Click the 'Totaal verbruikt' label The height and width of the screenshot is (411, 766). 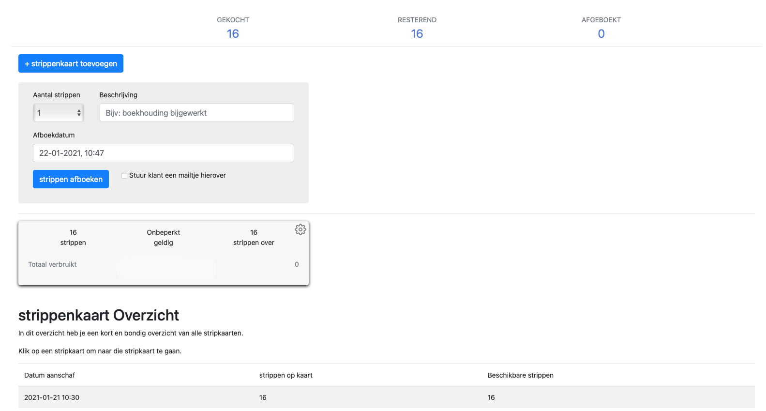click(x=52, y=264)
